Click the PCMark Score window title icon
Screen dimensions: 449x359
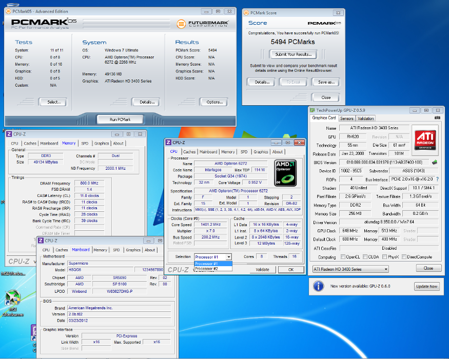click(x=246, y=13)
